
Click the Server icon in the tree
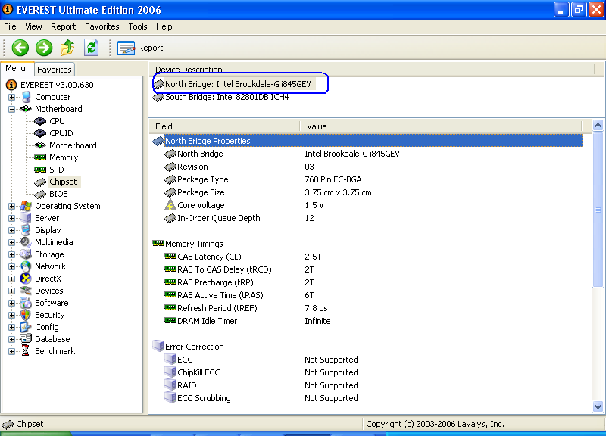point(26,218)
